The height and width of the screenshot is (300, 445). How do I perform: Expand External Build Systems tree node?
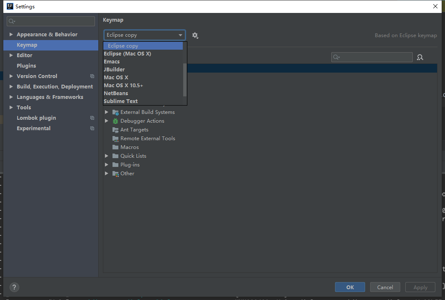107,112
